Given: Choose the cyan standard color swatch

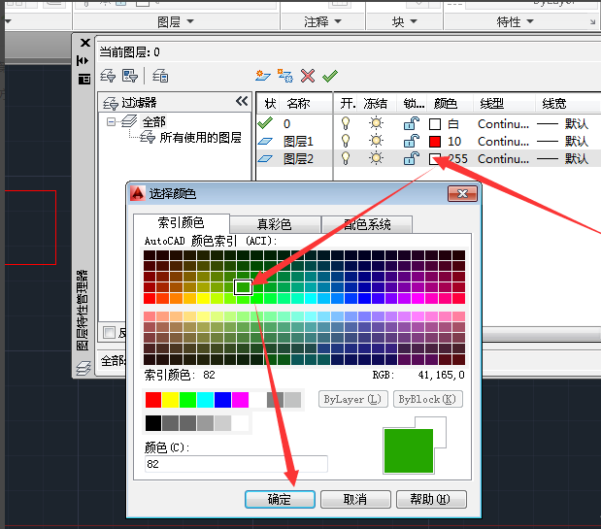Looking at the screenshot, I should [205, 400].
